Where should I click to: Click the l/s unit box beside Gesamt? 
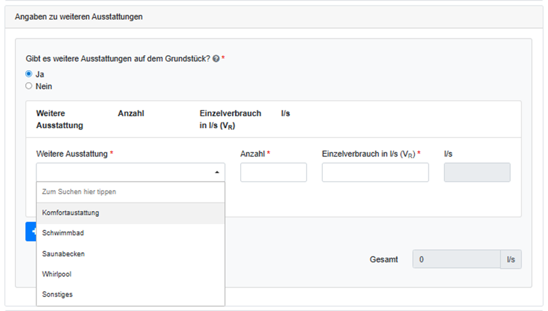click(510, 259)
